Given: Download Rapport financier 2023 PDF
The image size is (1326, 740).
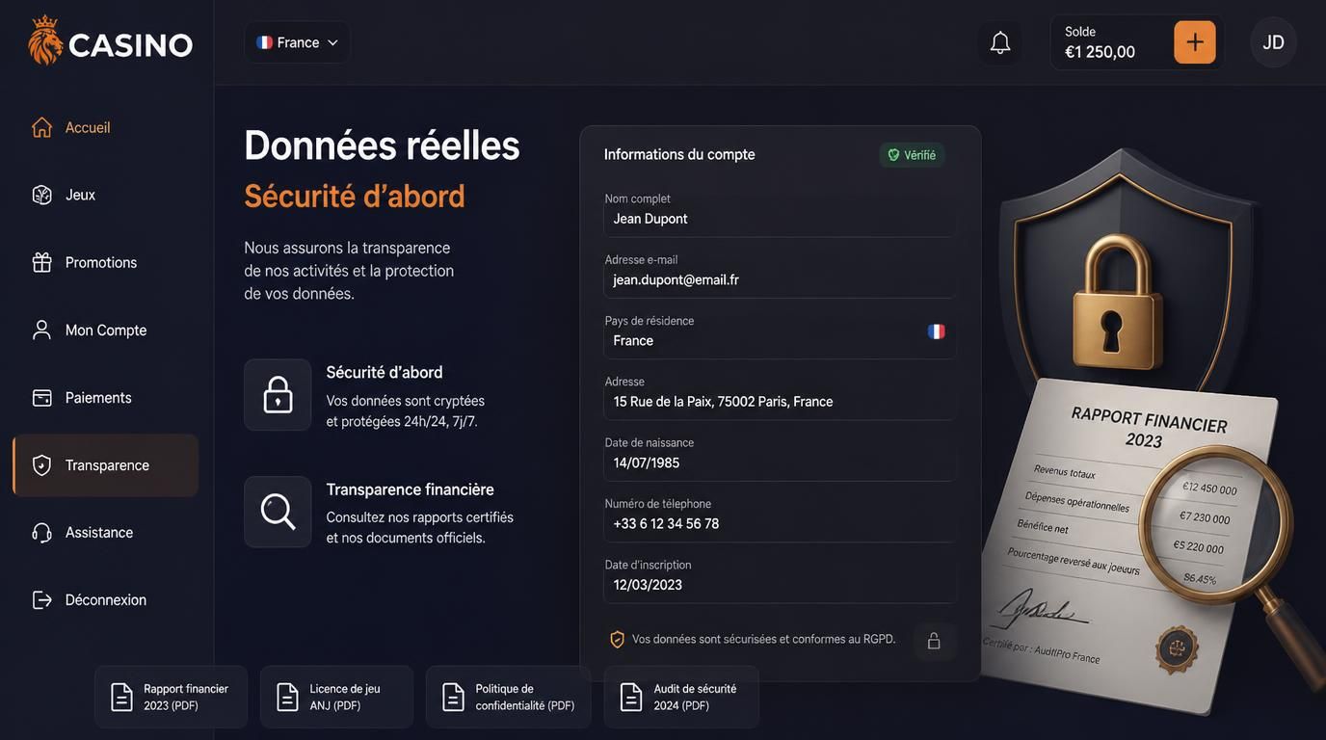Looking at the screenshot, I should pos(172,697).
